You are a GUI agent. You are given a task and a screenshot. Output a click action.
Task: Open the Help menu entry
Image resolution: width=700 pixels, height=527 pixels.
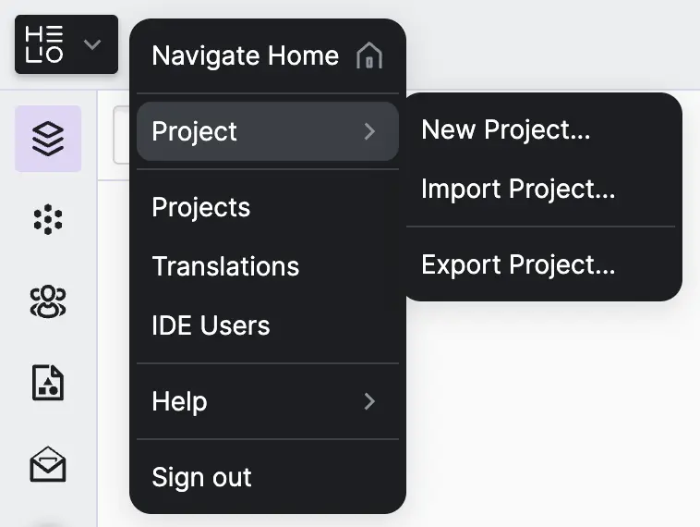179,401
